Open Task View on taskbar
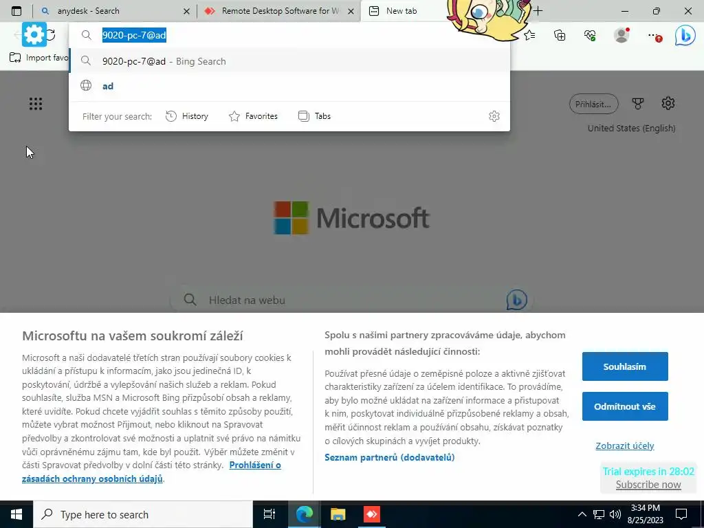 pos(269,514)
